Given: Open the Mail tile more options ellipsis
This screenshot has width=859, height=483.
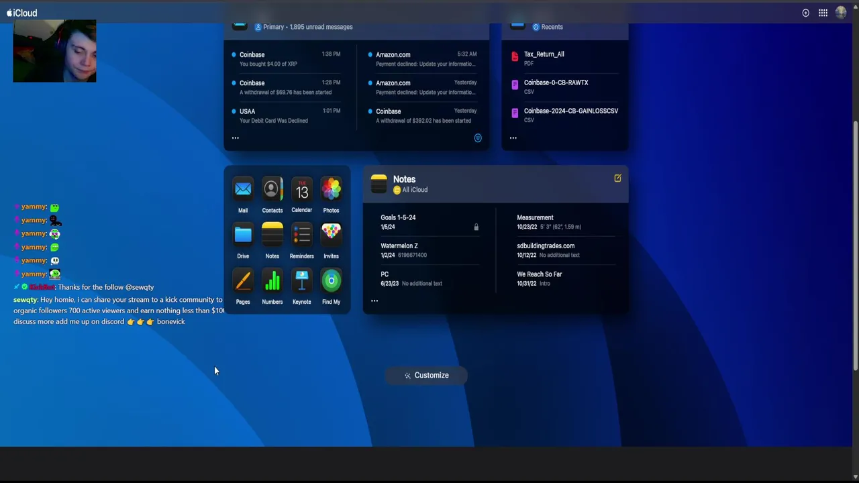Looking at the screenshot, I should [x=235, y=138].
